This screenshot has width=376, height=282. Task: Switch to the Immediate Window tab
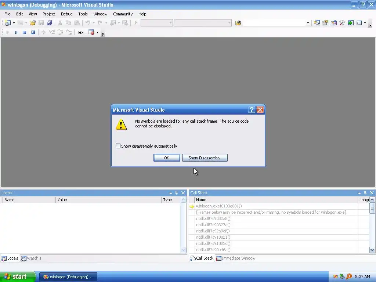pyautogui.click(x=236, y=258)
